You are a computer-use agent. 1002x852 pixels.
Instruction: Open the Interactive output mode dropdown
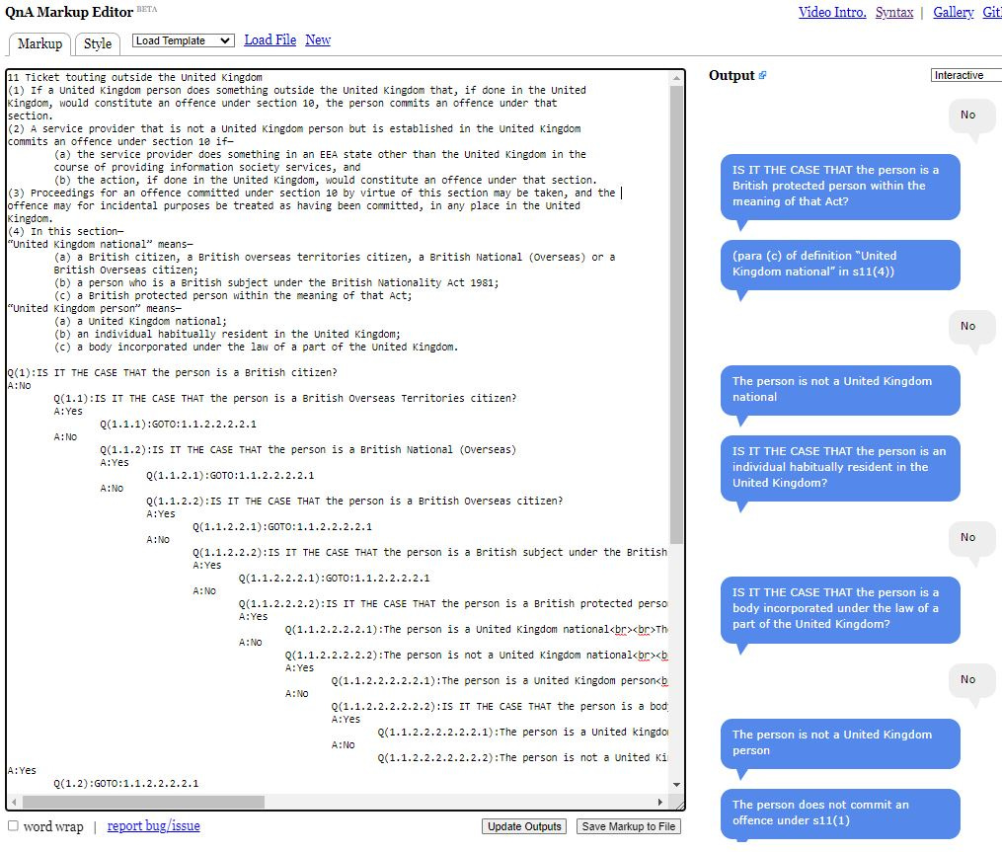(x=966, y=75)
